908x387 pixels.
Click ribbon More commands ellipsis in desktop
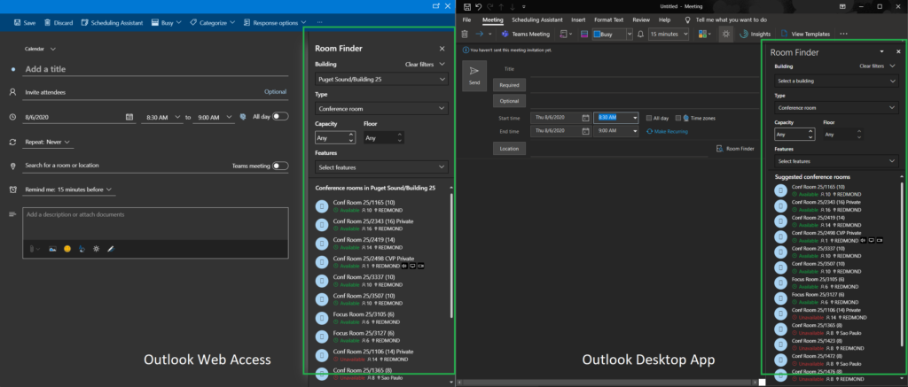click(x=842, y=35)
